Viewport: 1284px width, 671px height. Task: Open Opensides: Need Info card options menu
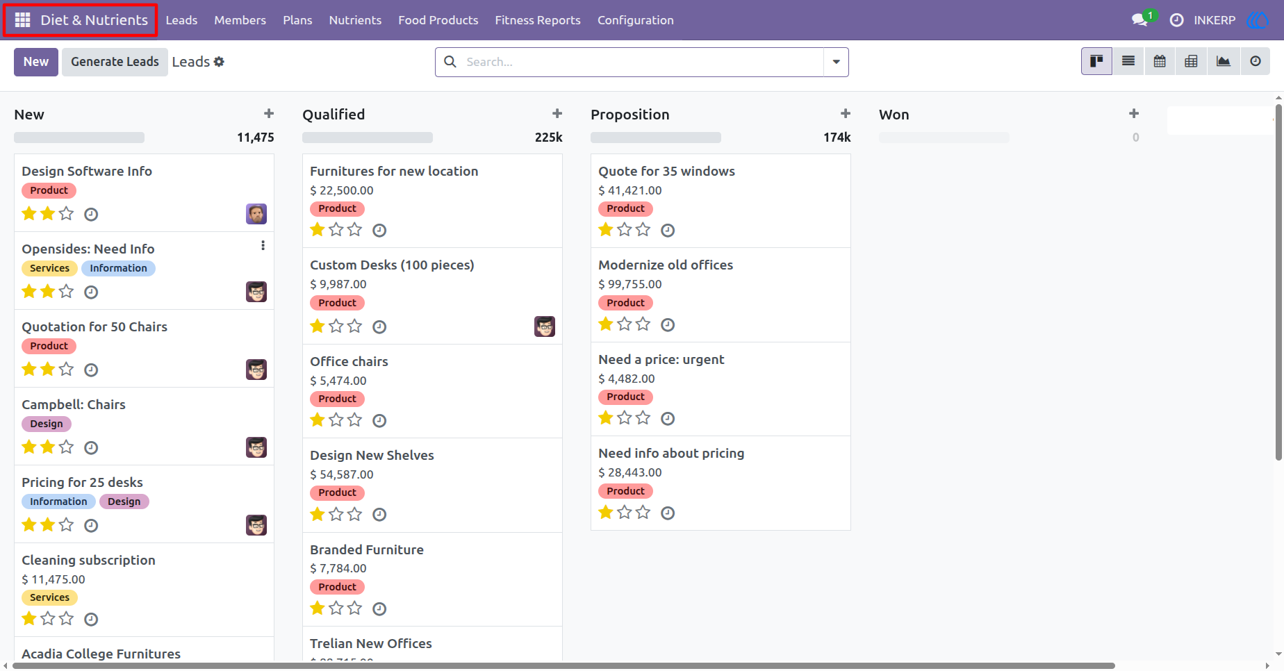coord(263,245)
